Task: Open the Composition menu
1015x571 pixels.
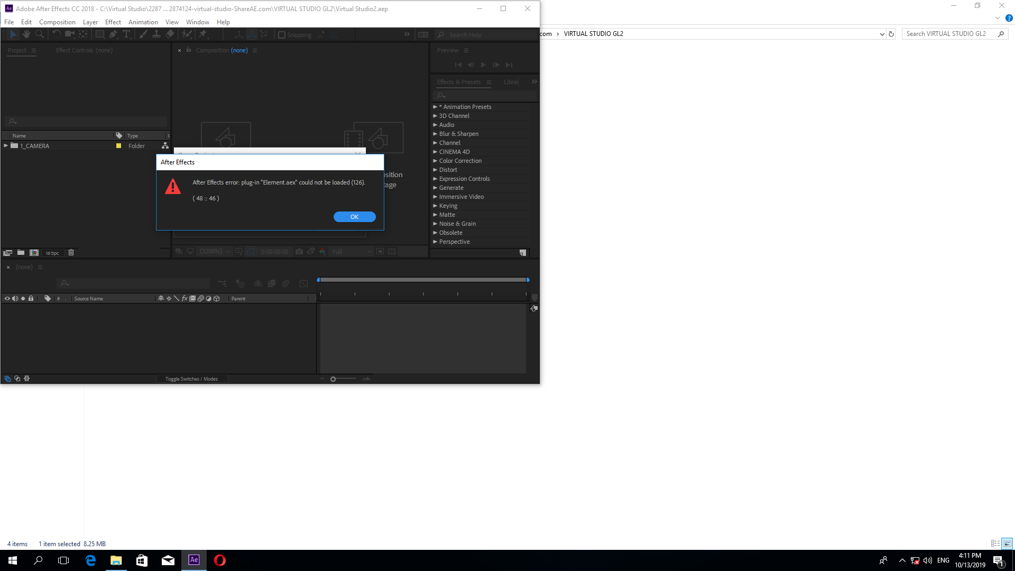Action: coord(57,22)
